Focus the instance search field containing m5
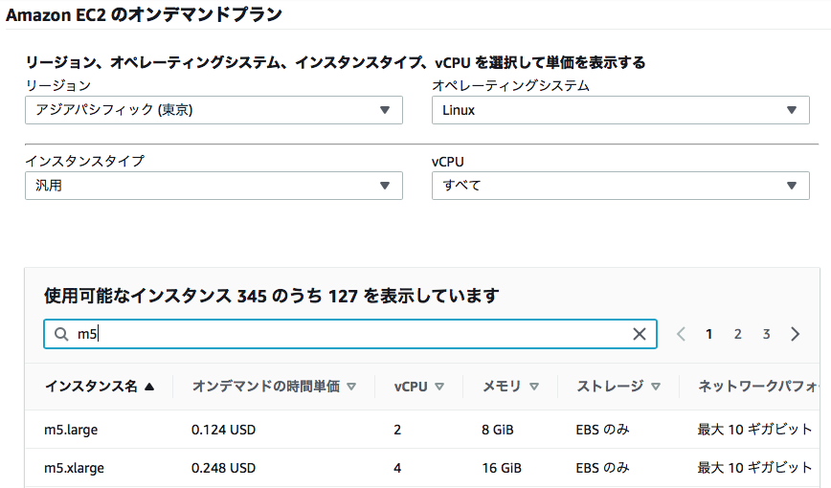Viewport: 831px width, 488px height. (x=350, y=334)
